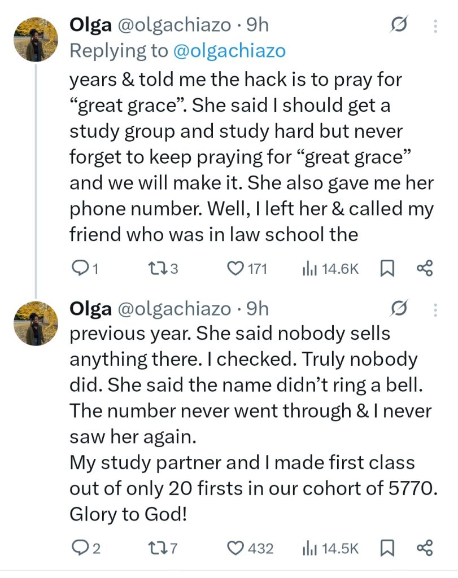Tap Olga's profile picture on the first tweet

point(36,39)
